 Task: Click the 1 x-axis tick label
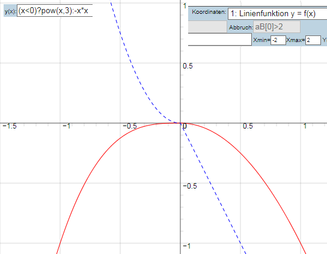pyautogui.click(x=305, y=126)
